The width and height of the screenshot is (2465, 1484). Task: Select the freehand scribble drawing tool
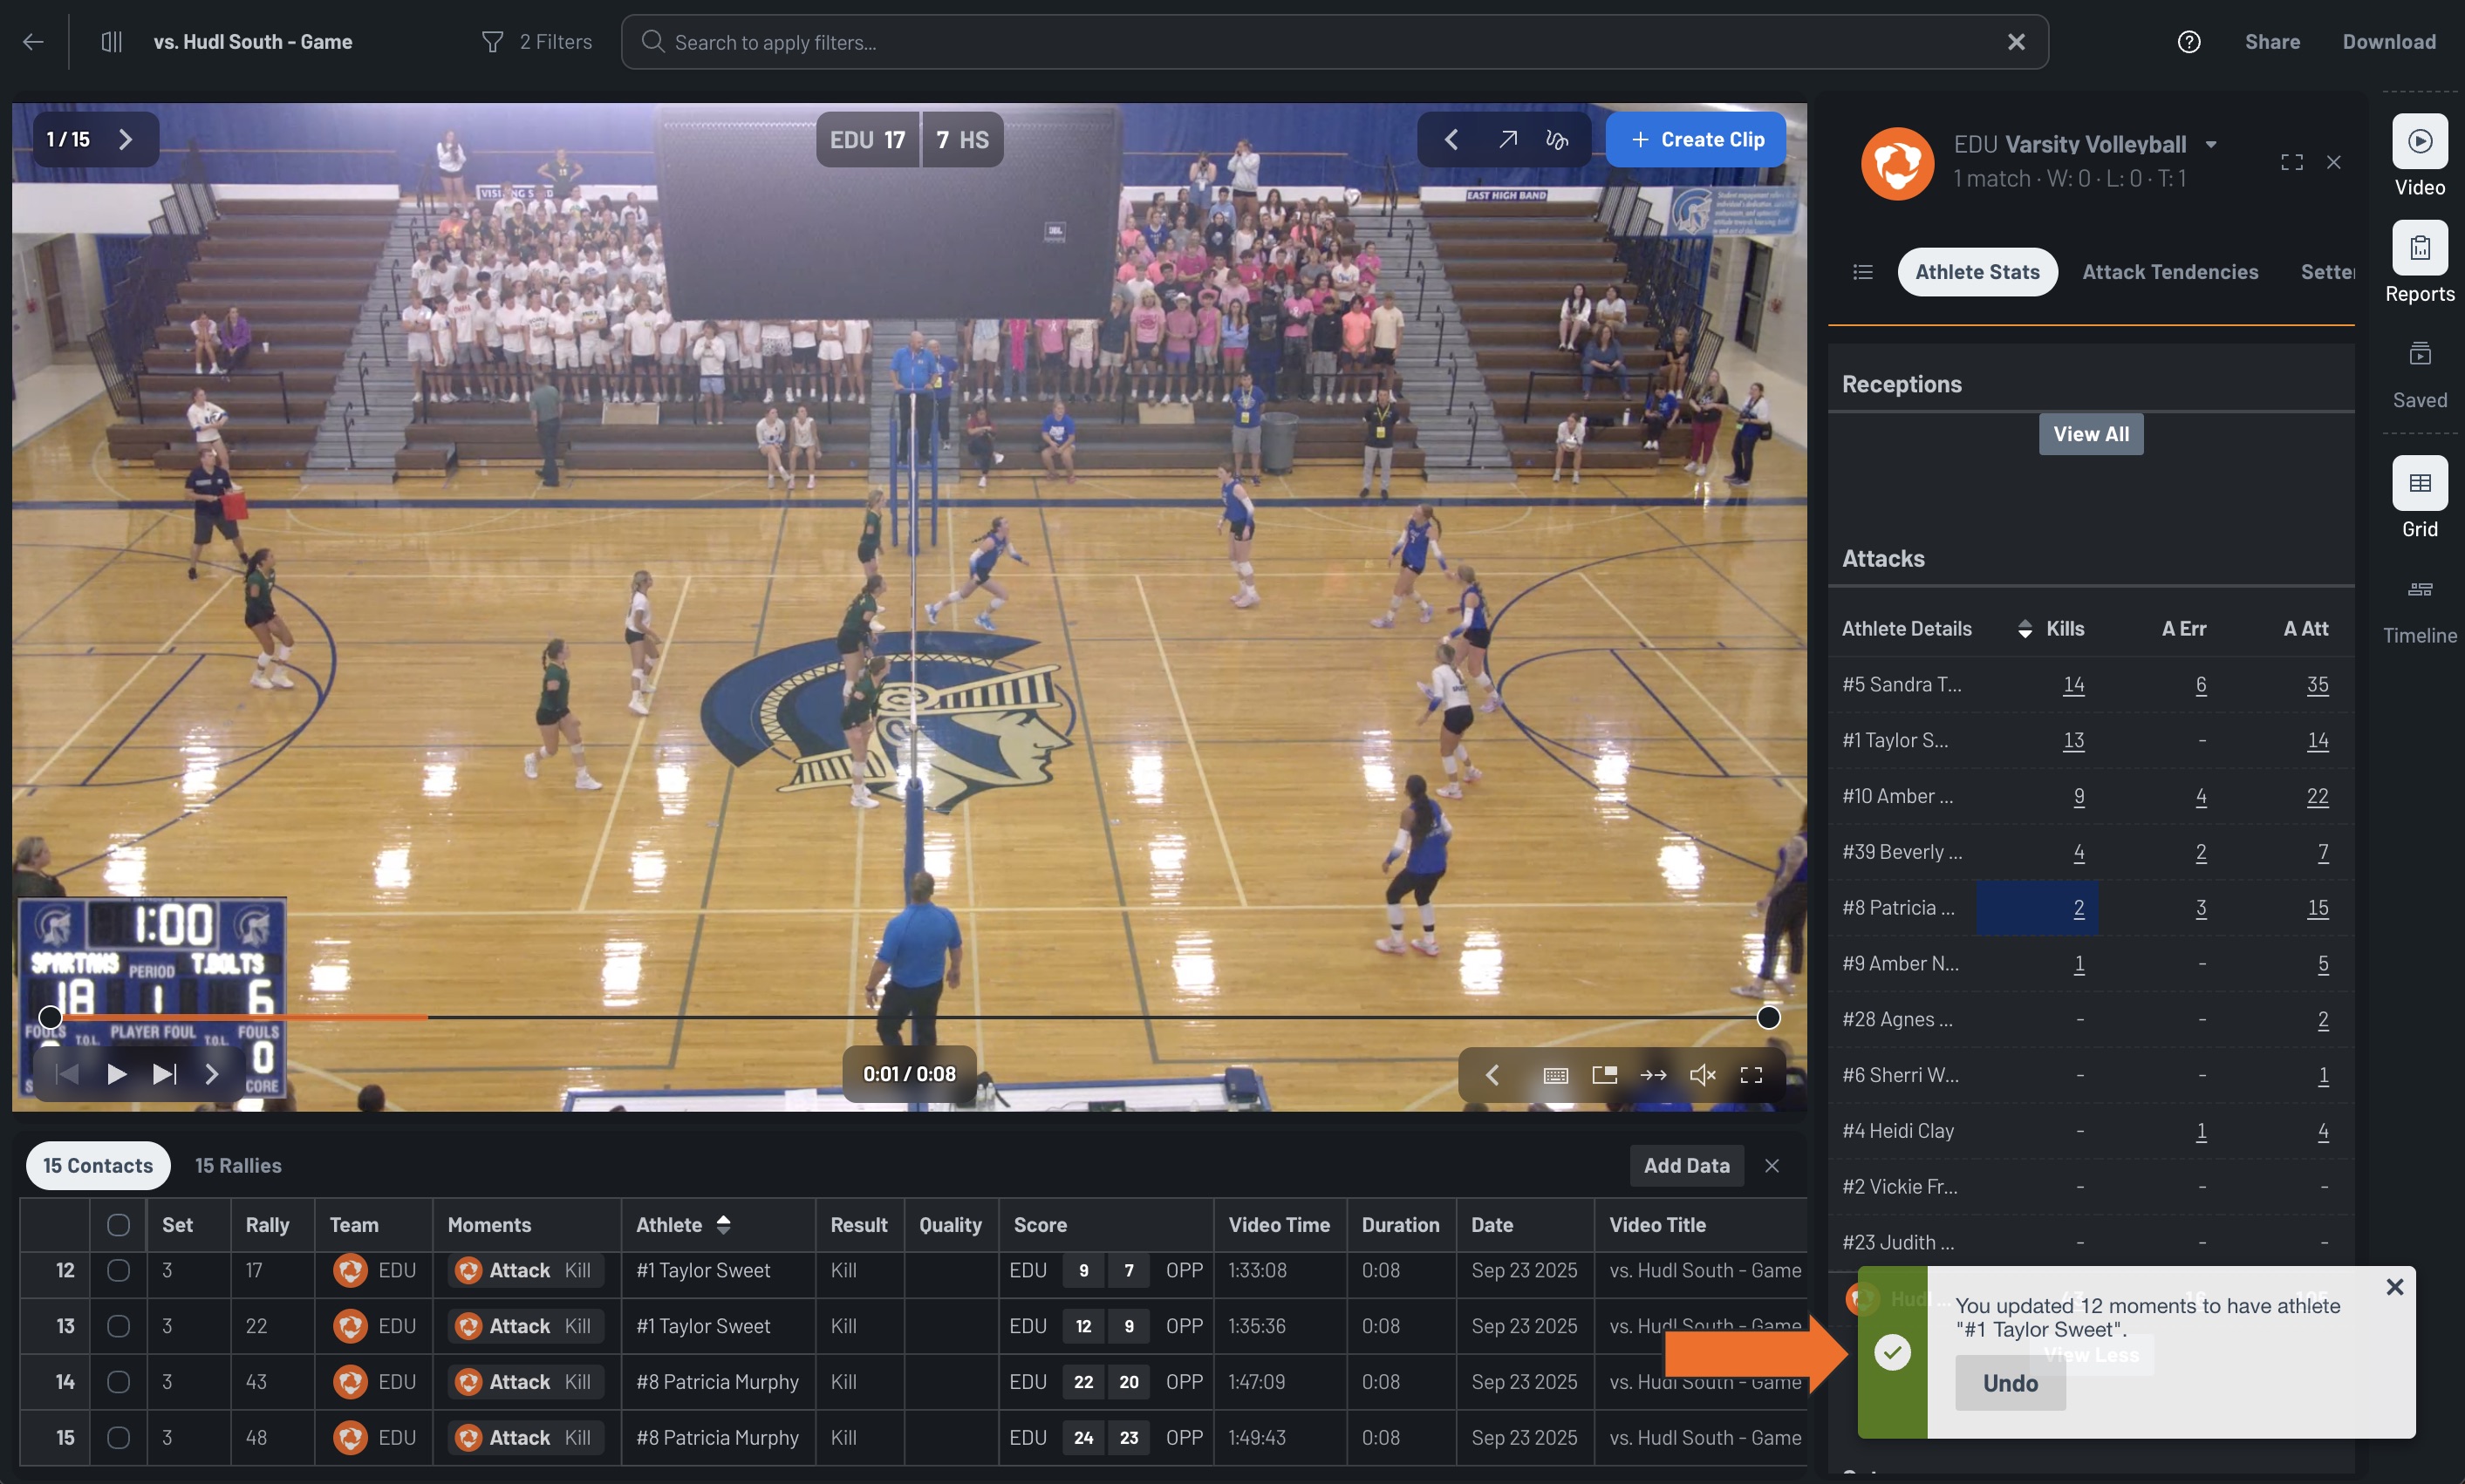pyautogui.click(x=1558, y=140)
